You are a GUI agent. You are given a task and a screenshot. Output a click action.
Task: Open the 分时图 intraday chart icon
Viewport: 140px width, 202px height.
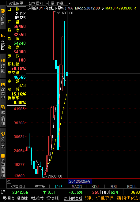pos(3,17)
